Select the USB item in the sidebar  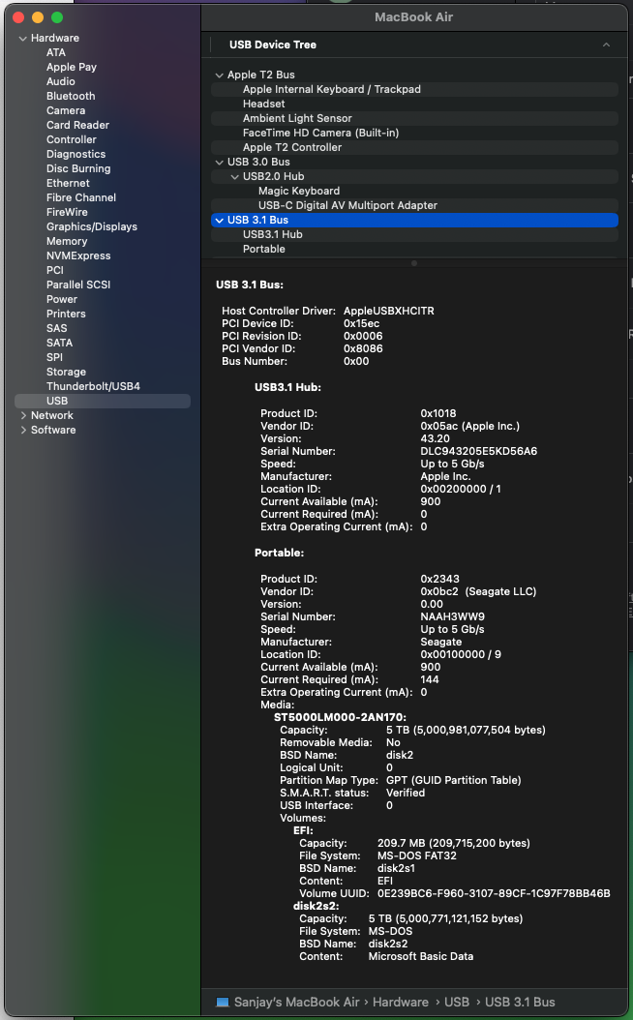103,402
